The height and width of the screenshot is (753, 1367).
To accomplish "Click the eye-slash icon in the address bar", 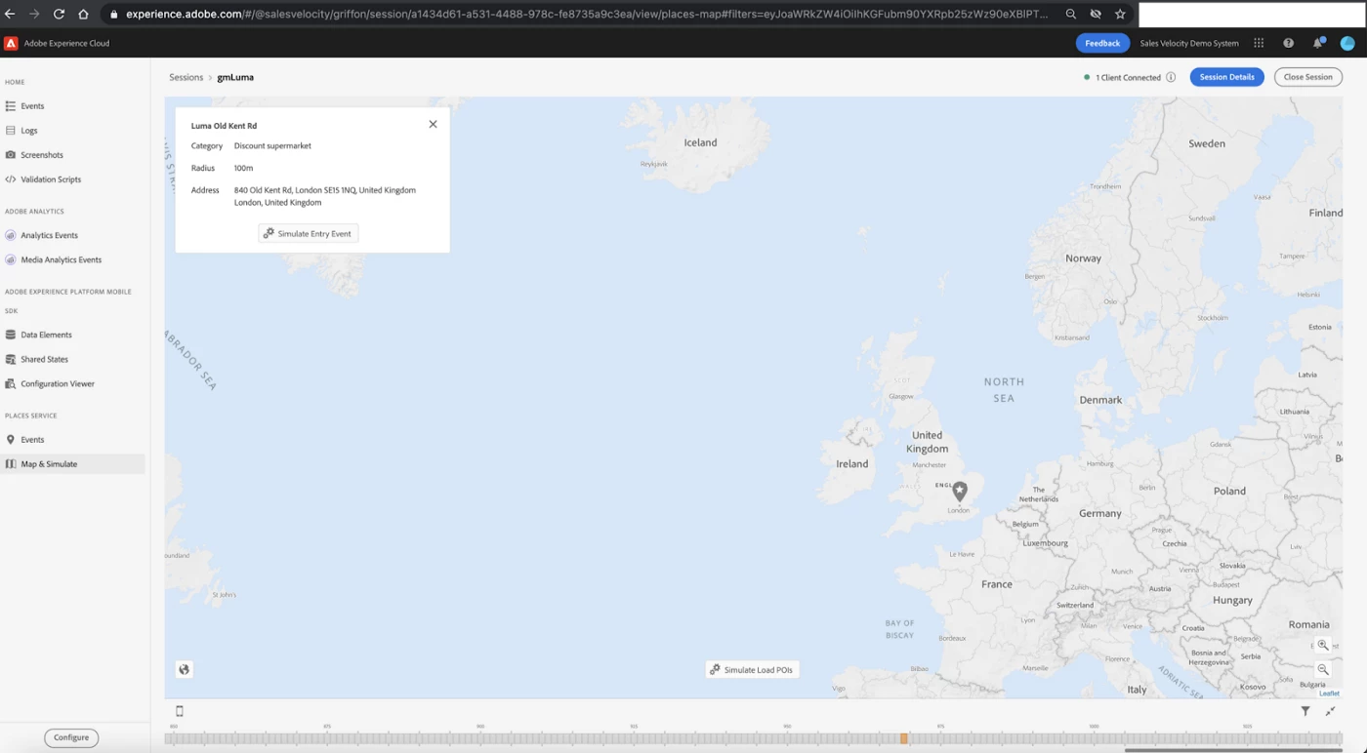I will tap(1096, 14).
